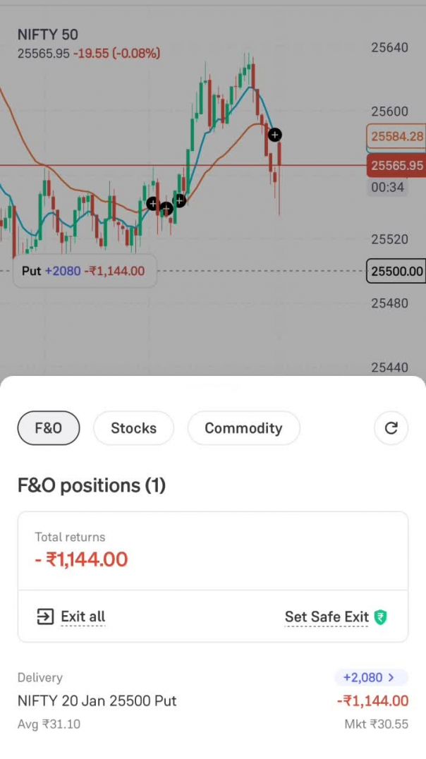Tap the NIFTY 50 chart title
426x759 pixels.
[48, 35]
